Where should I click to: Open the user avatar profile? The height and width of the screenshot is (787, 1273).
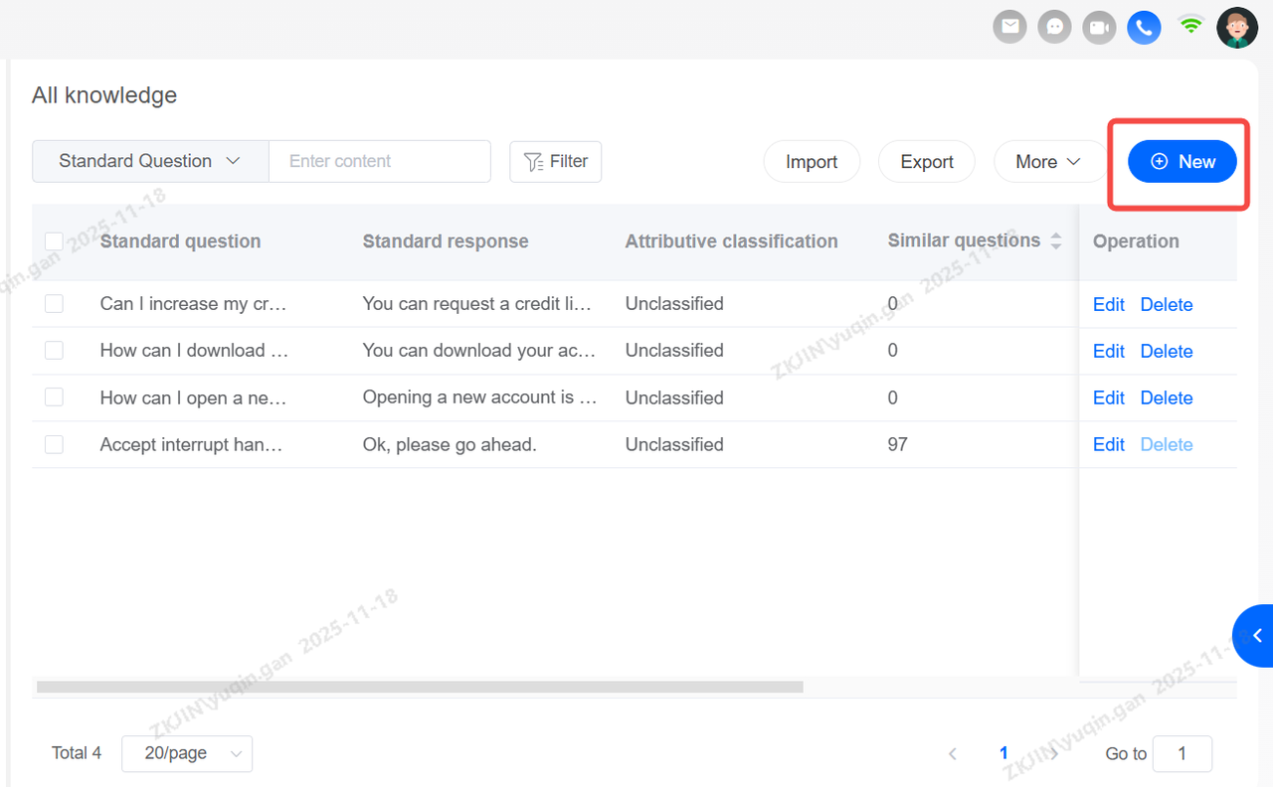1237,27
